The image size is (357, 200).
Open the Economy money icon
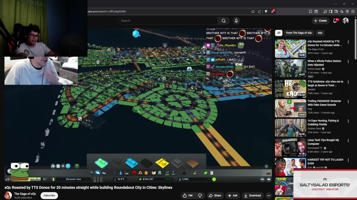(206, 173)
